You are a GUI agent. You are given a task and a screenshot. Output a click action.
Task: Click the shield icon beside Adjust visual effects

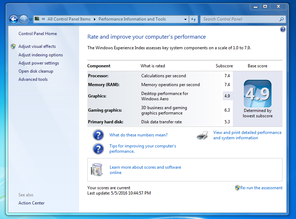[13, 46]
